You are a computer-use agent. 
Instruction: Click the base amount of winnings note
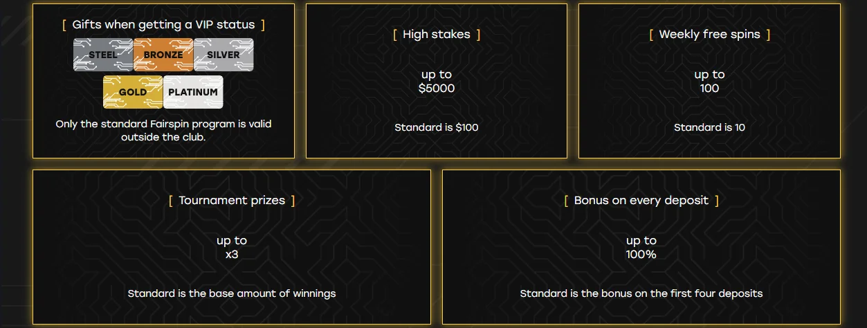pos(232,293)
